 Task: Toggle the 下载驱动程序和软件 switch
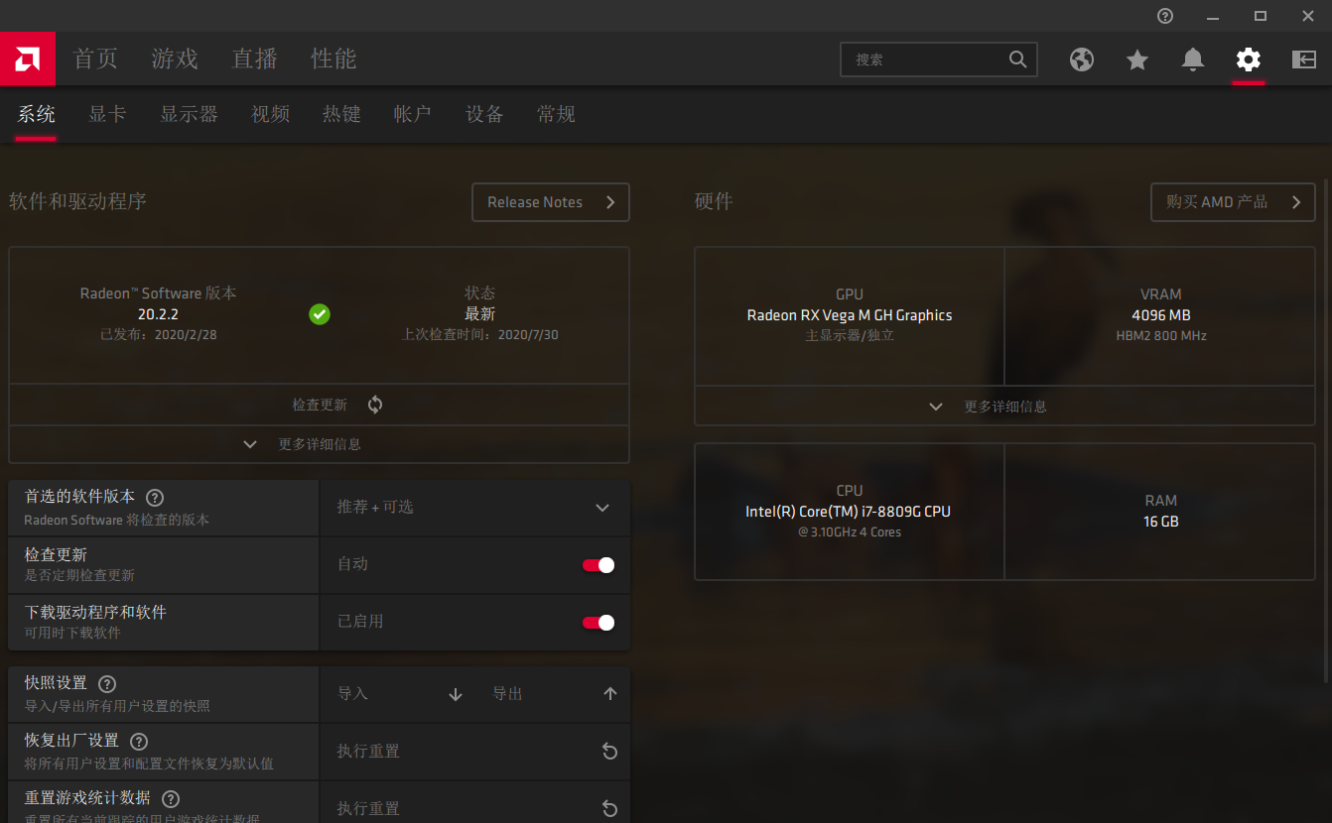point(599,623)
